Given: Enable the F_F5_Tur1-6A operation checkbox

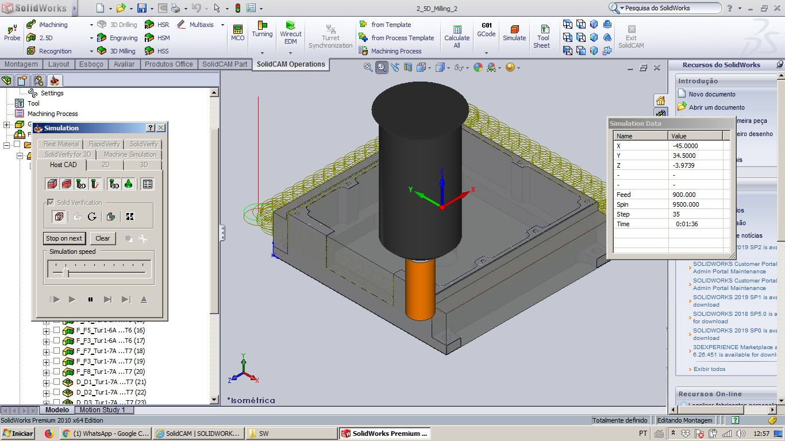Looking at the screenshot, I should pos(56,330).
